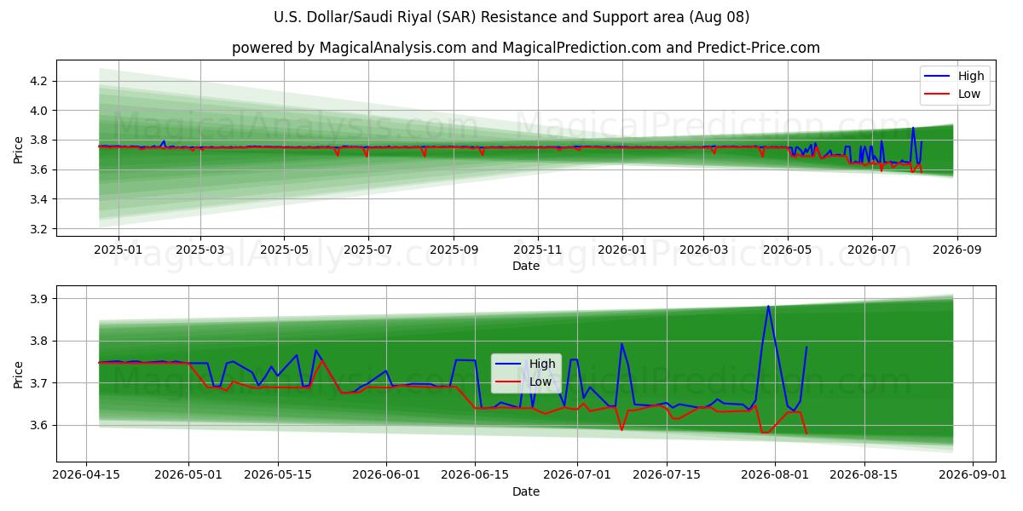Screen dimensions: 1023x511
Task: Click the 2026-07-01 date tick
Action: coord(577,476)
